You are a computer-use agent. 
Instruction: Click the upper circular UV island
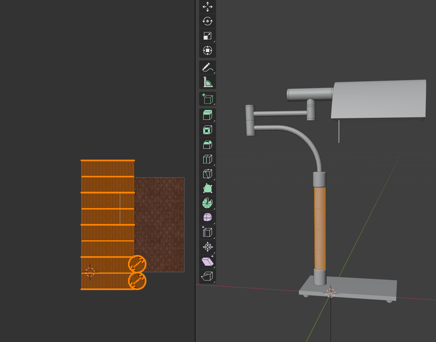tap(137, 264)
